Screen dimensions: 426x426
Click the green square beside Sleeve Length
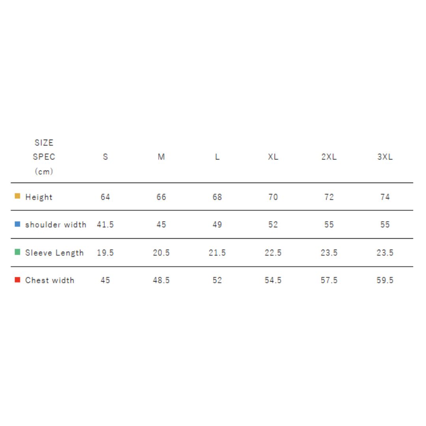coord(17,252)
